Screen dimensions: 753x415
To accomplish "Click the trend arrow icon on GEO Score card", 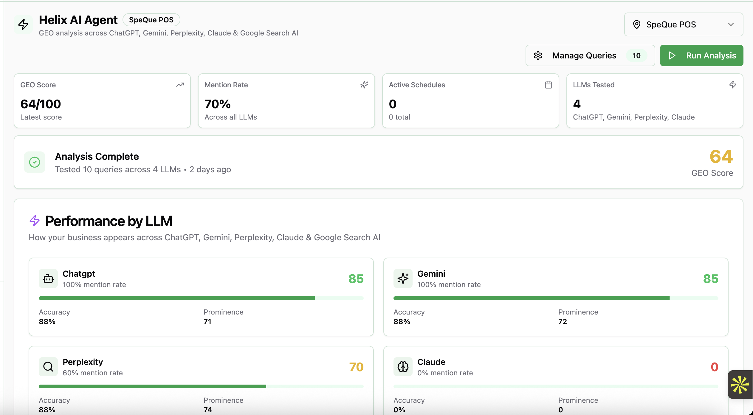I will coord(180,85).
